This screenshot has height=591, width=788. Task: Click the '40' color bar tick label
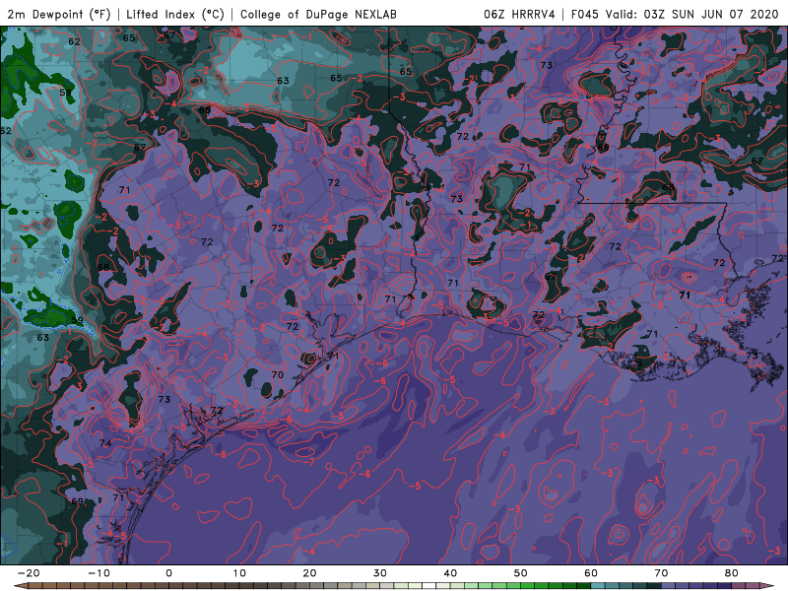450,573
